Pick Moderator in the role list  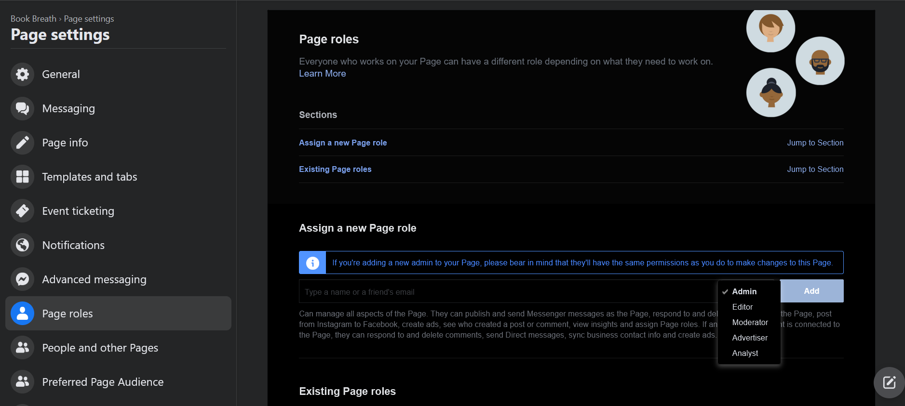(x=750, y=322)
